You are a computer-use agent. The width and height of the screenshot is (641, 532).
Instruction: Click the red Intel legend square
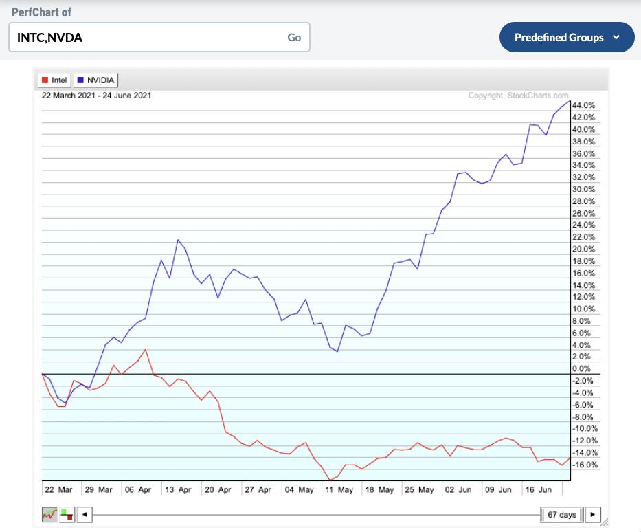(x=46, y=80)
